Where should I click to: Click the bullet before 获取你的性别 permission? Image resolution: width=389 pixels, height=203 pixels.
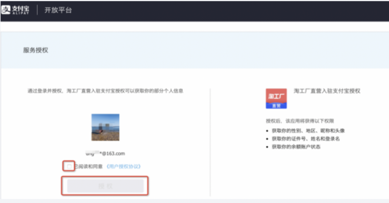(267, 131)
